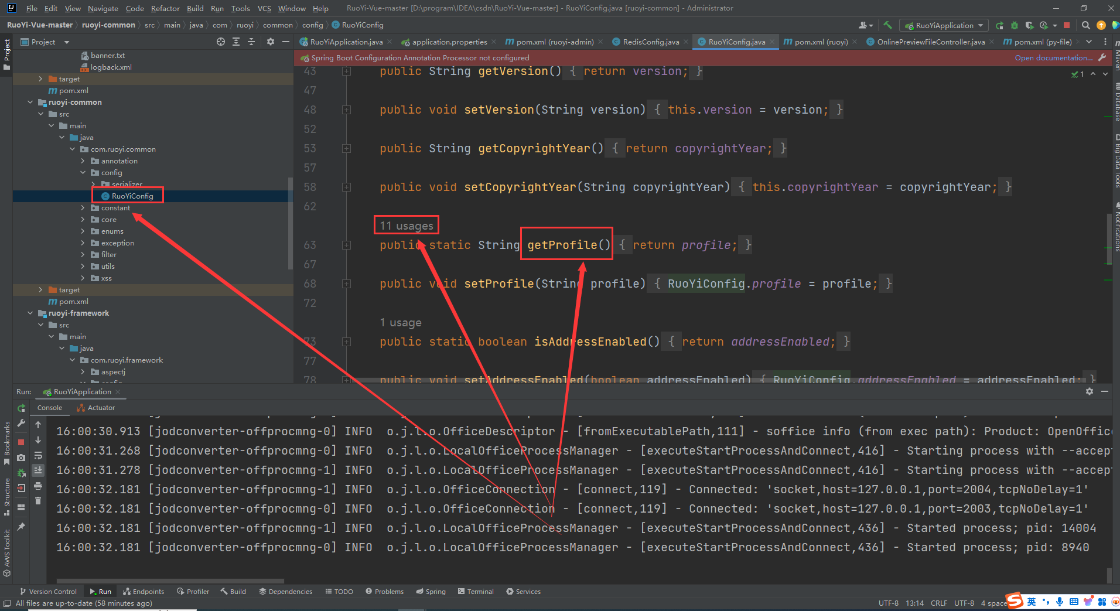The width and height of the screenshot is (1120, 611).
Task: Run RuoYiApplication with Coverage
Action: 1029,25
